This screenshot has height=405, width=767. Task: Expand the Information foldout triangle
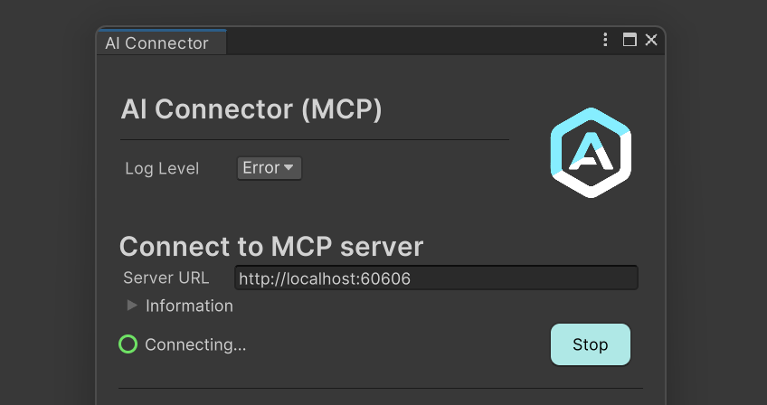131,306
